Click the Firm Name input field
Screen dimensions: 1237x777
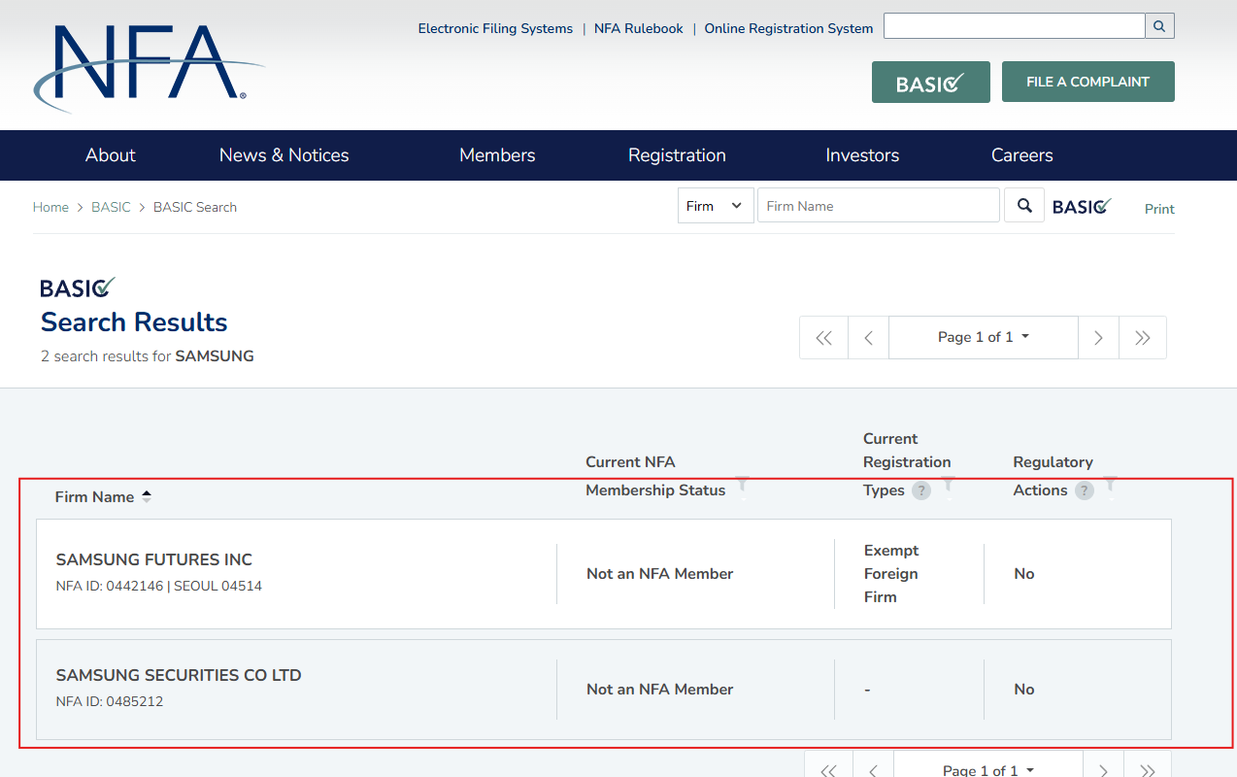878,206
